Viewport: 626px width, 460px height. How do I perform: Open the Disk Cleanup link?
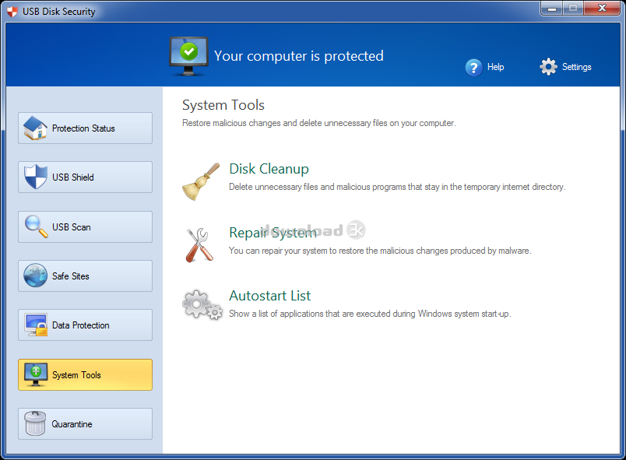tap(269, 169)
